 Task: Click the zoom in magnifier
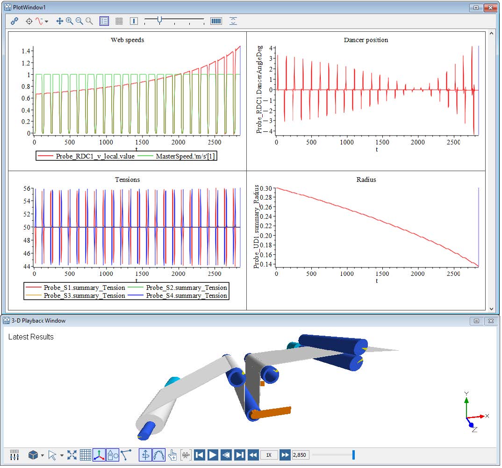click(x=69, y=21)
